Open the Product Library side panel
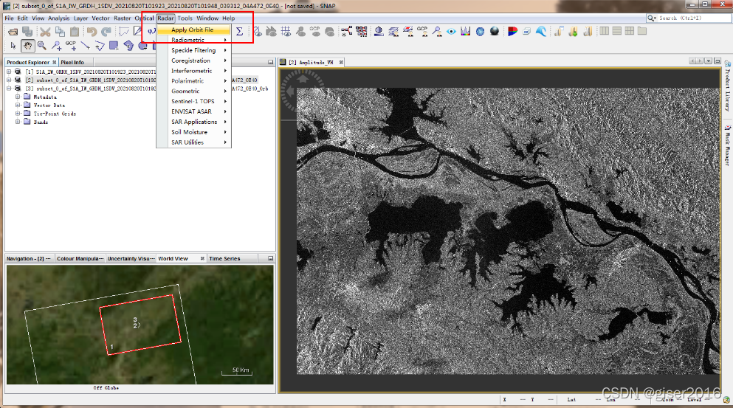 (x=726, y=88)
